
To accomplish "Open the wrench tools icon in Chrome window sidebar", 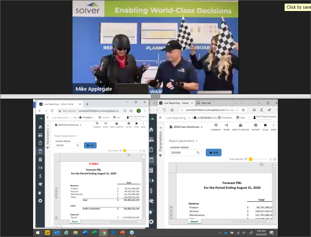I will (40, 184).
